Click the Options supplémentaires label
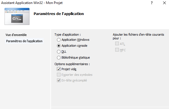 72,64
